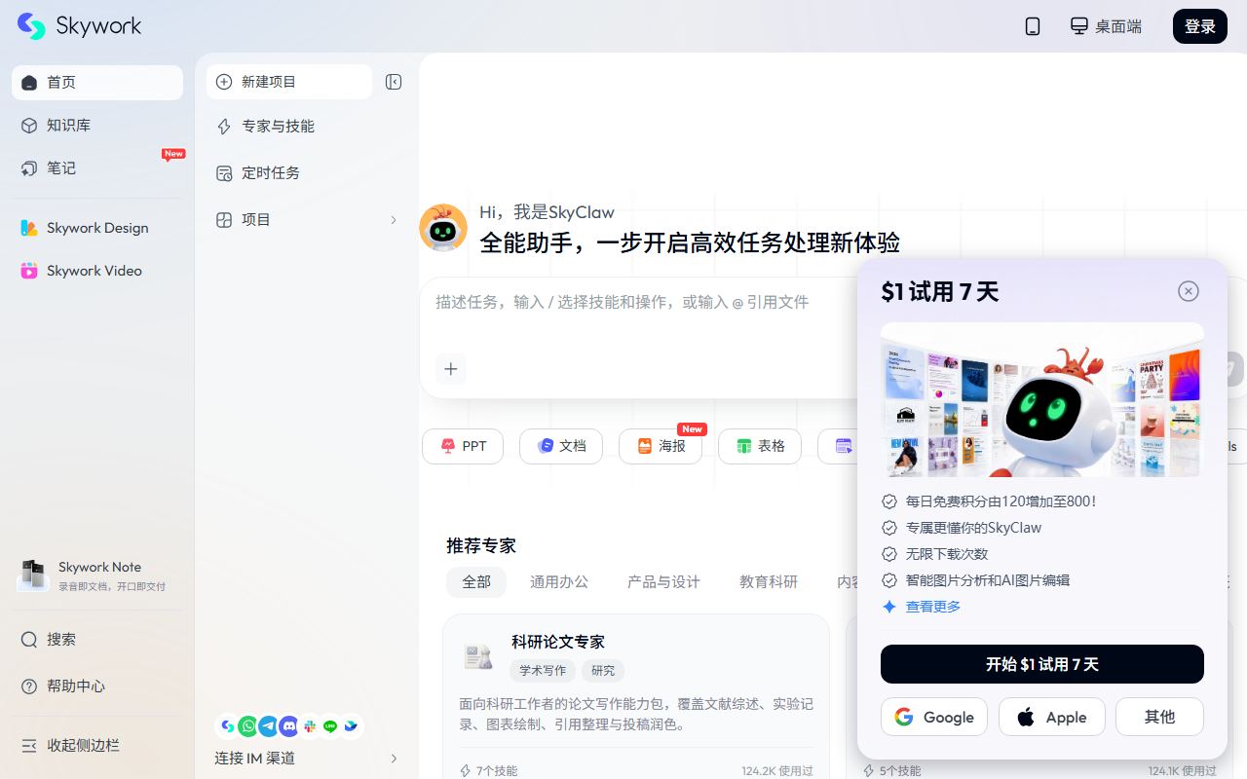Click the 其他 sign-in option
The height and width of the screenshot is (779, 1247).
tap(1159, 717)
